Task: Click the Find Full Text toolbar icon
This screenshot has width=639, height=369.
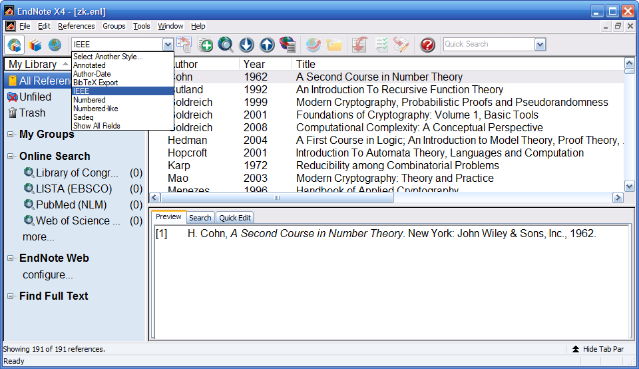Action: [x=288, y=45]
